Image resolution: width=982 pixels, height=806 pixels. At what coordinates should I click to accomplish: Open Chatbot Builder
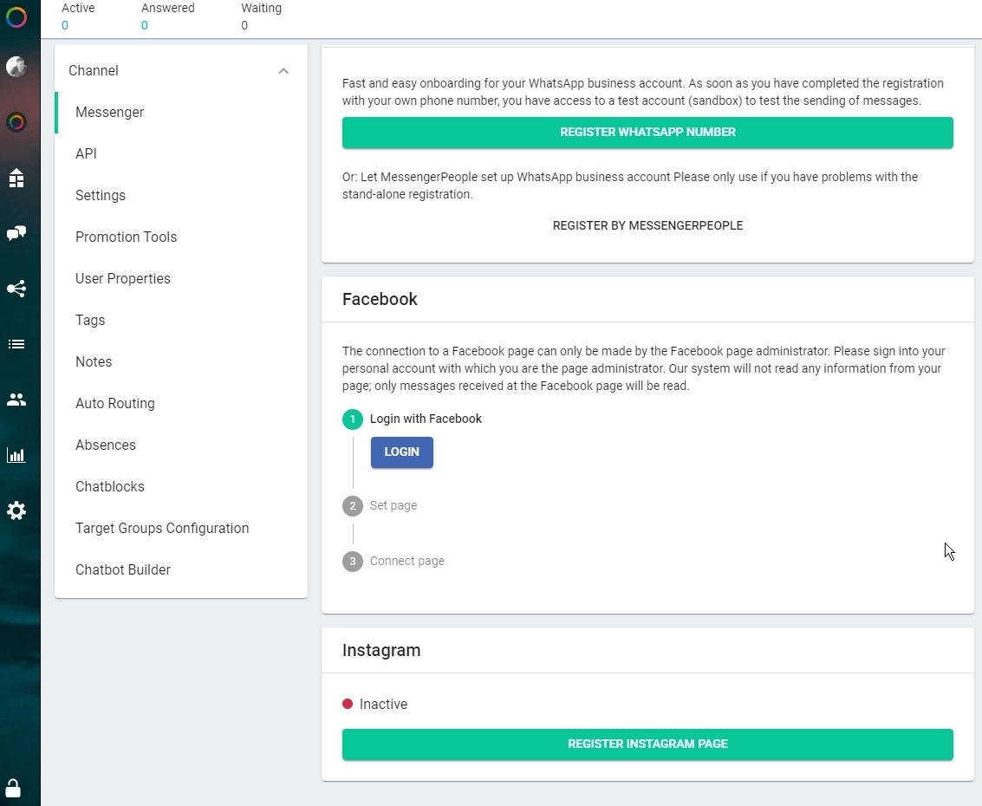click(x=181, y=570)
